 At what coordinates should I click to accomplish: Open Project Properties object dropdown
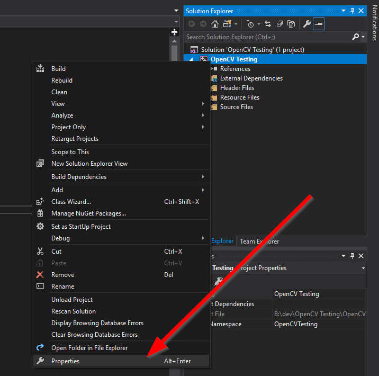pos(363,268)
